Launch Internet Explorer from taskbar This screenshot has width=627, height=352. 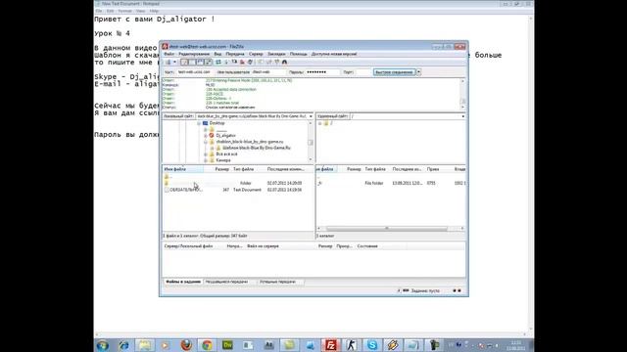123,345
